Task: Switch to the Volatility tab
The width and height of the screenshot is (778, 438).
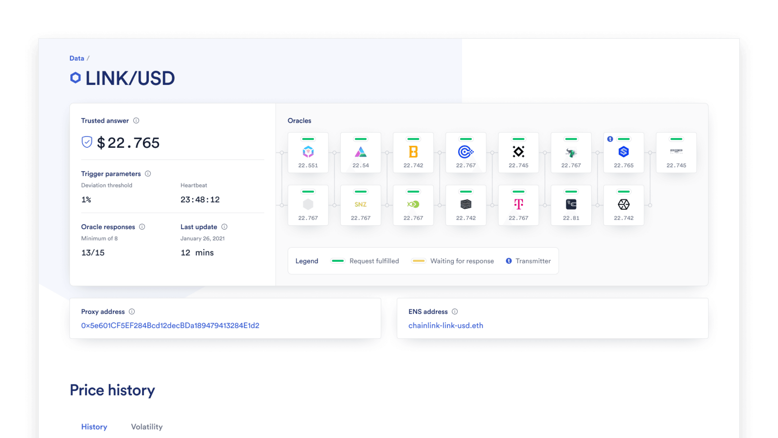Action: click(147, 427)
